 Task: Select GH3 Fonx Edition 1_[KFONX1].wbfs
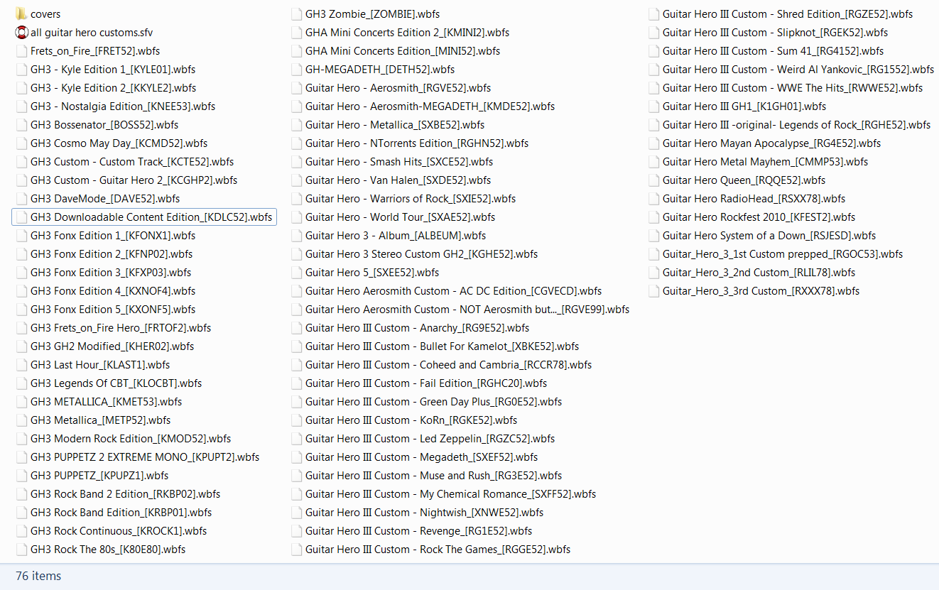[112, 236]
